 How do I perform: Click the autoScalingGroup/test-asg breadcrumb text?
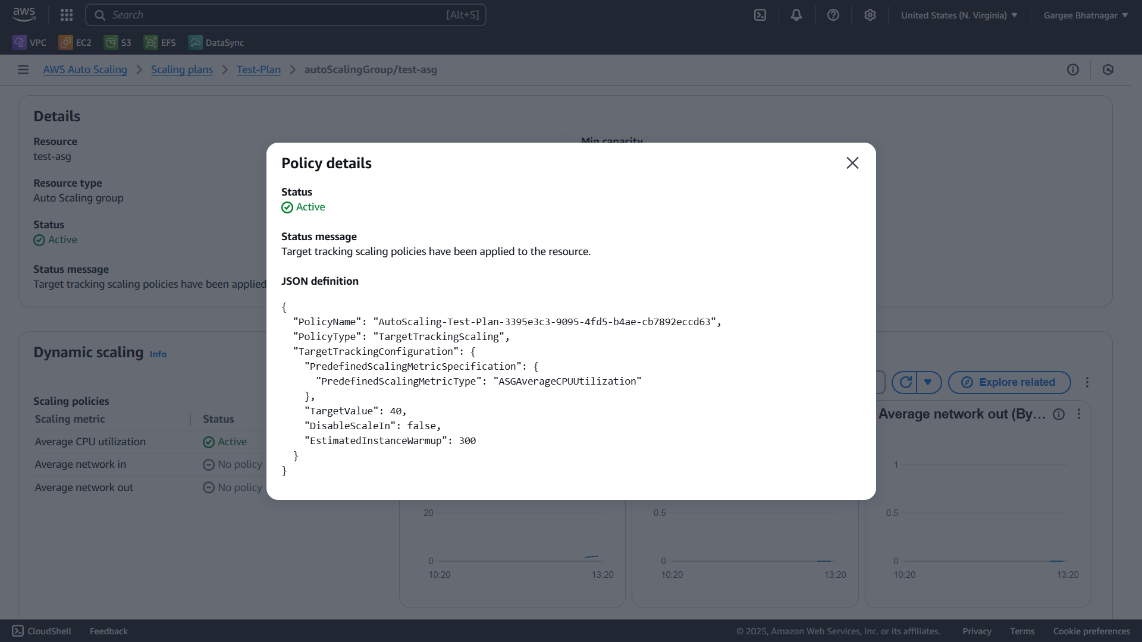click(x=371, y=70)
